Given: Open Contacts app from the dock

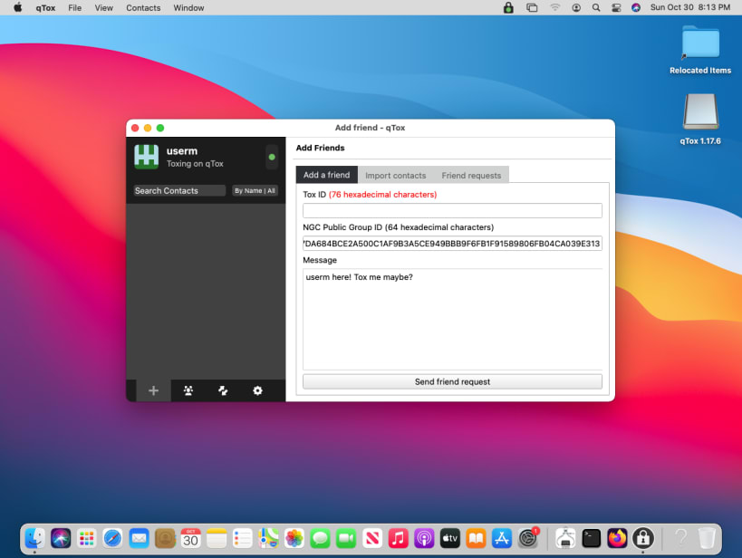Looking at the screenshot, I should coord(165,538).
